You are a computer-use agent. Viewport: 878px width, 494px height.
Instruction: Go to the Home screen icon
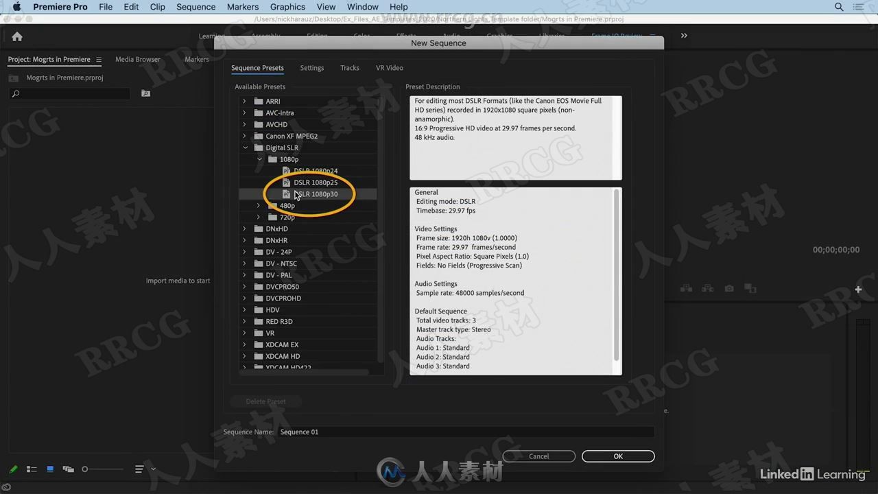[17, 36]
